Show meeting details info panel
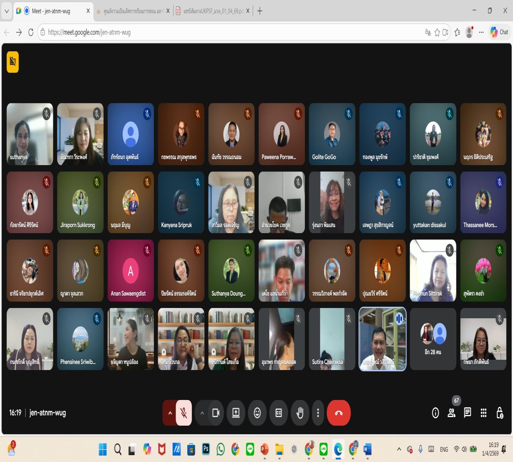The width and height of the screenshot is (513, 462). [x=435, y=413]
